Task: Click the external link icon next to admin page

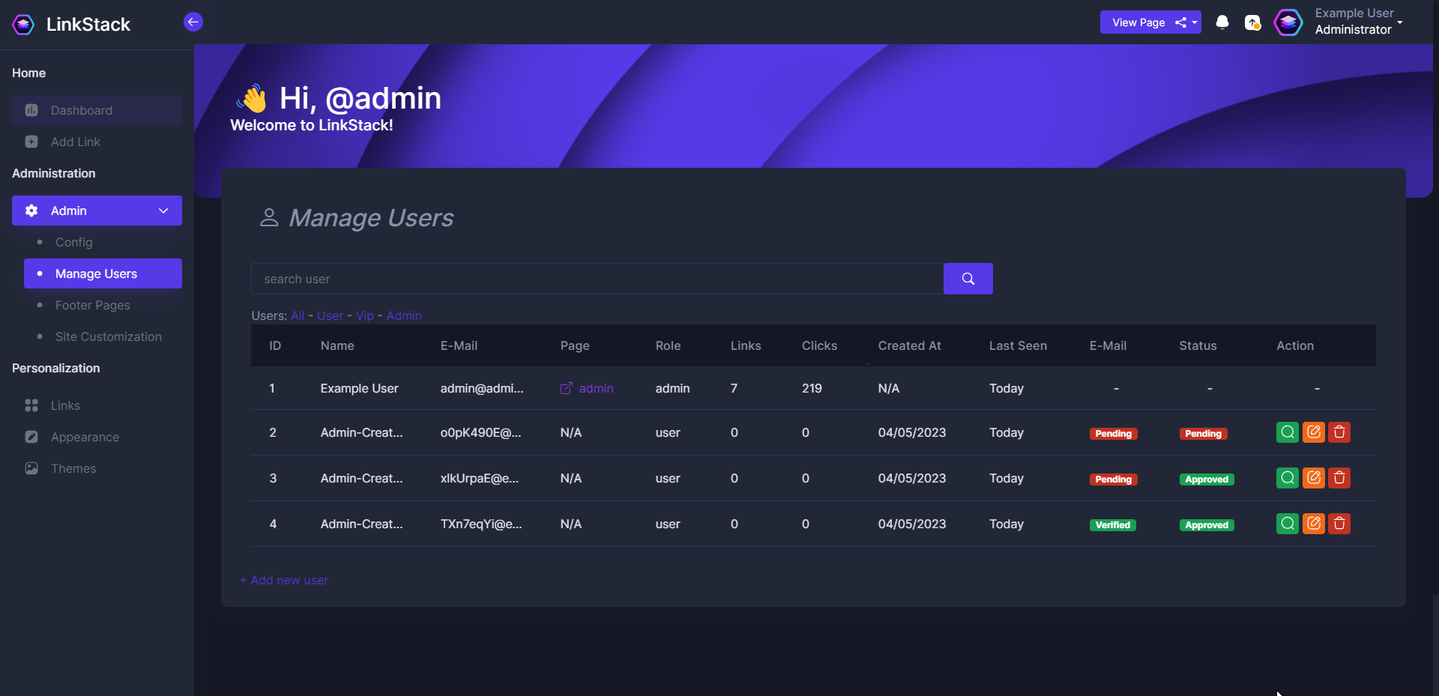Action: click(567, 388)
